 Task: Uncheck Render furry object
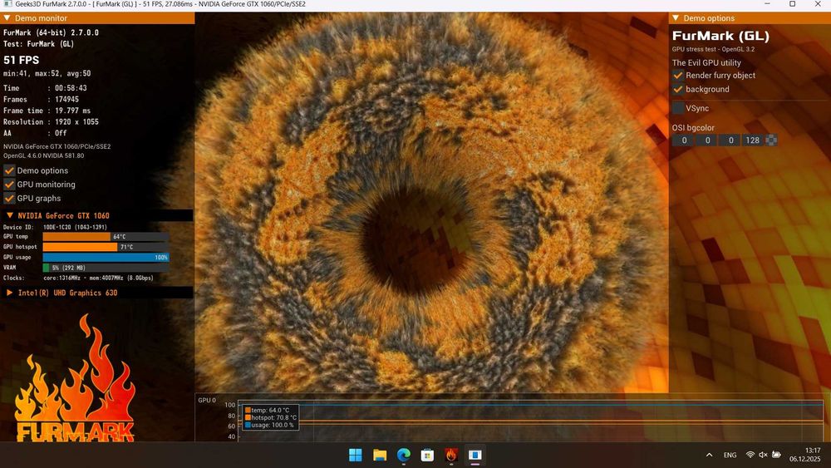coord(678,76)
